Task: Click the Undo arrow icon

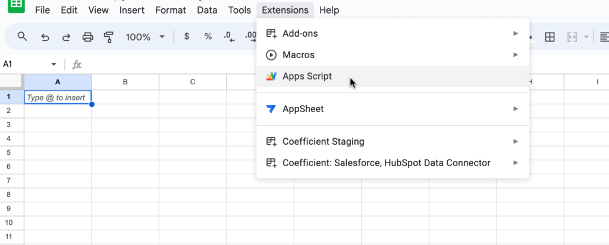Action: click(x=45, y=37)
